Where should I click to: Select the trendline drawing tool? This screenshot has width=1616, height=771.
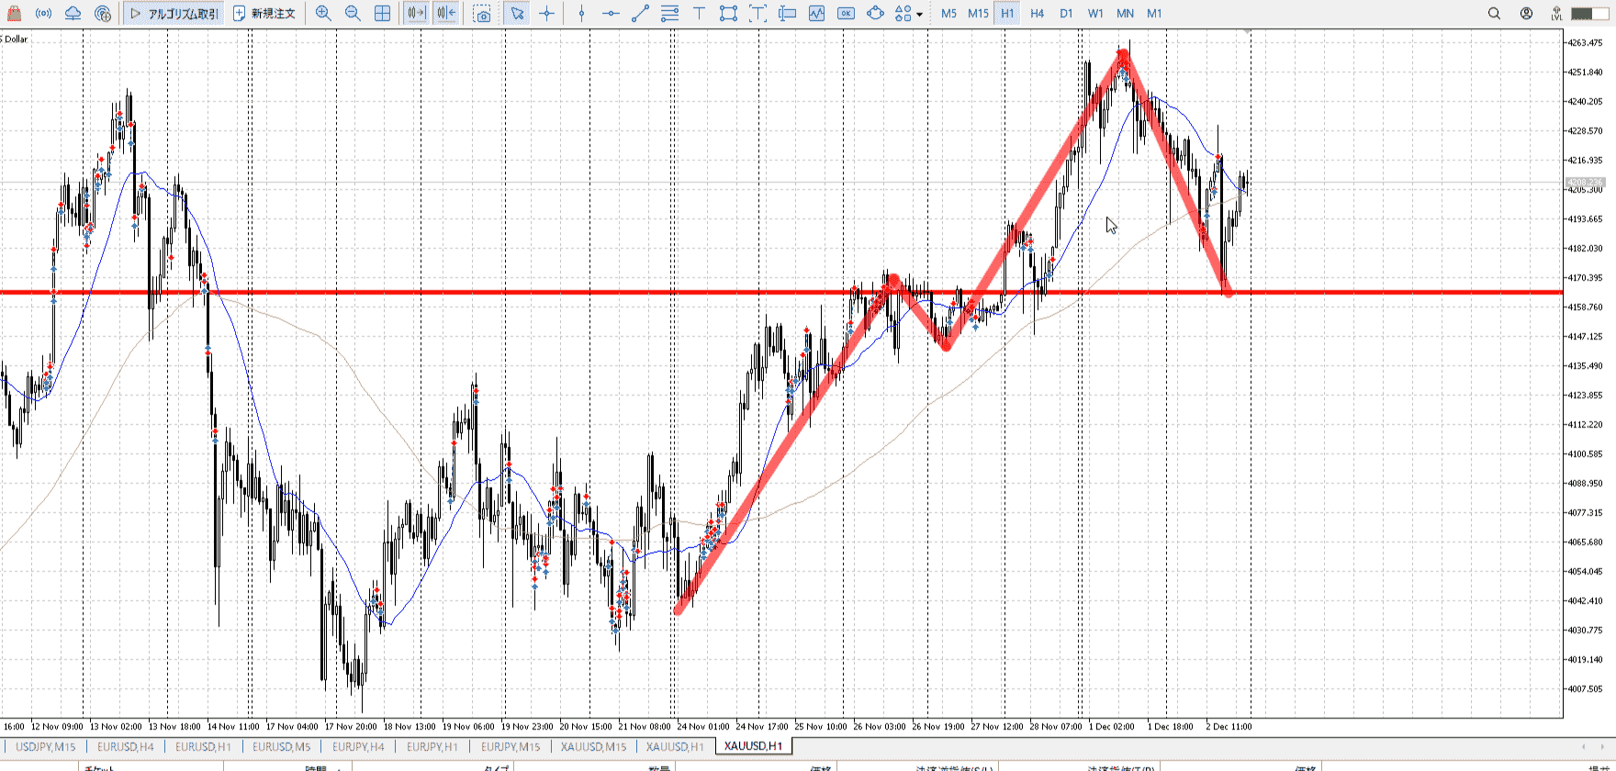(x=640, y=14)
